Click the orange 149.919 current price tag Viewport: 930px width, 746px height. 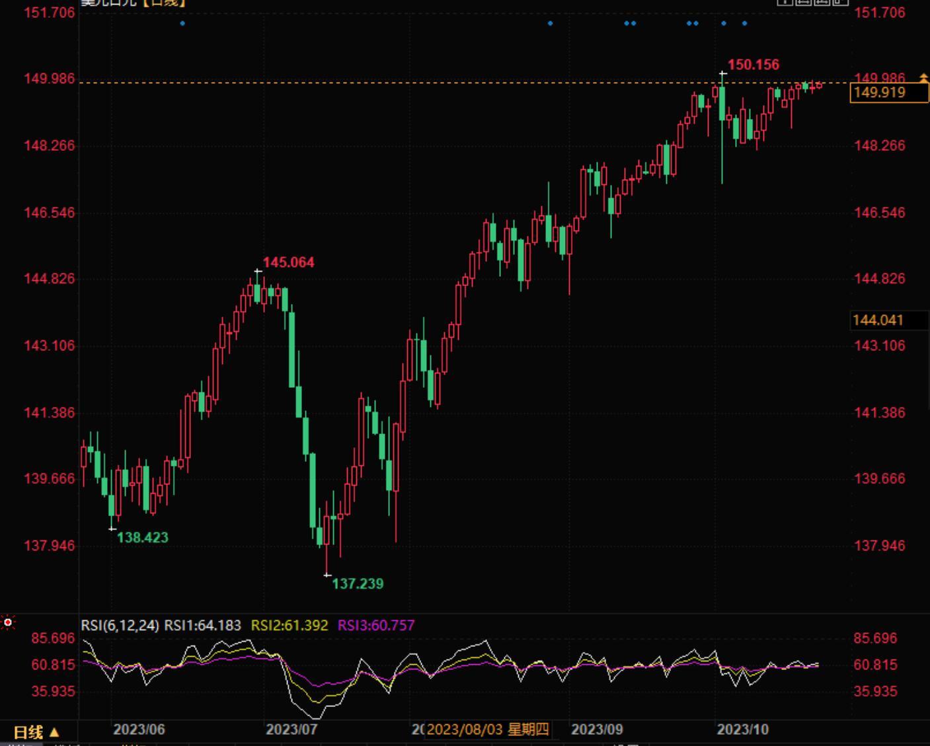coord(889,93)
